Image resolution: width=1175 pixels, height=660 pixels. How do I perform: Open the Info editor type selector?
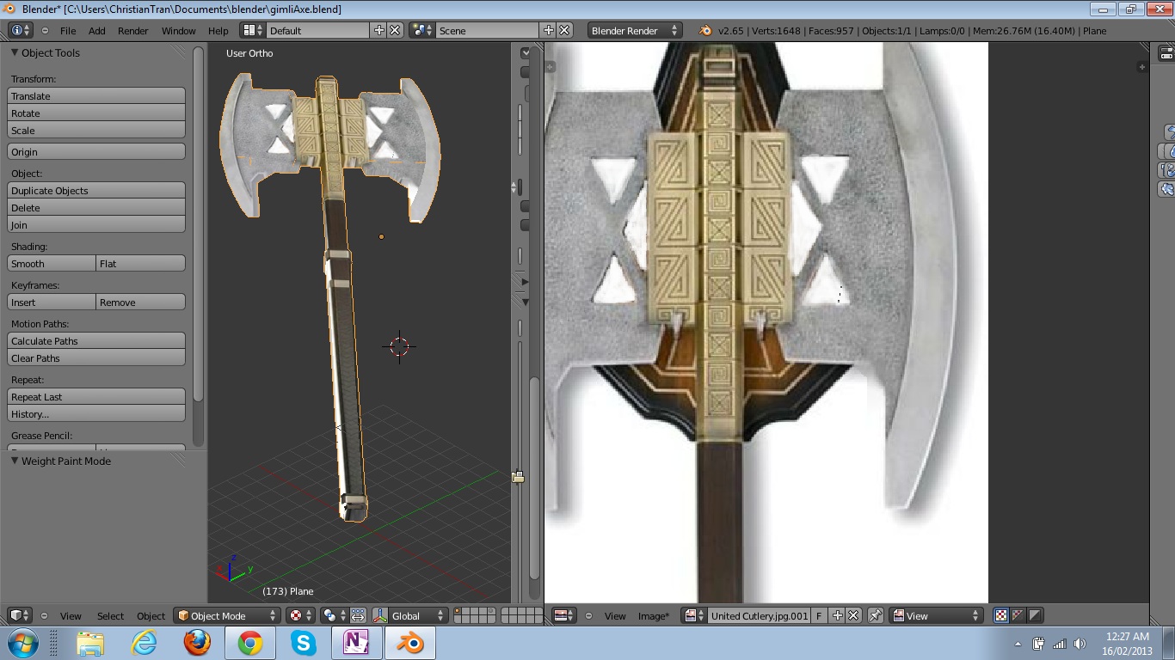click(20, 30)
